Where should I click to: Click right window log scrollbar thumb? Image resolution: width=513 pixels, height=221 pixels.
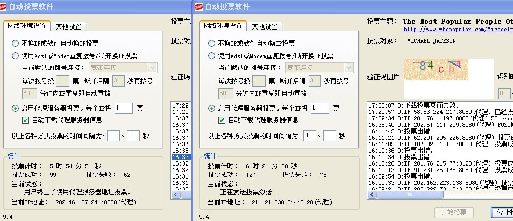point(410,195)
